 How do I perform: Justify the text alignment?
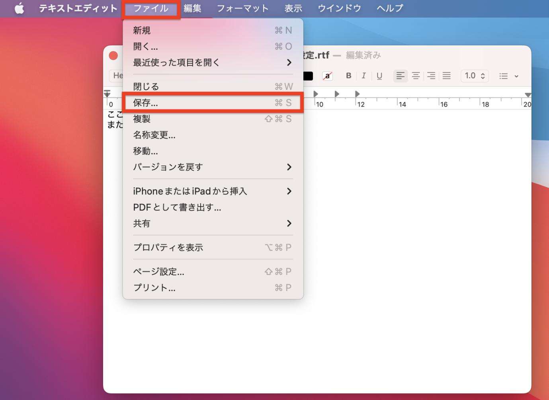(x=447, y=76)
